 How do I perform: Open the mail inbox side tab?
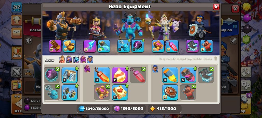tap(16, 33)
